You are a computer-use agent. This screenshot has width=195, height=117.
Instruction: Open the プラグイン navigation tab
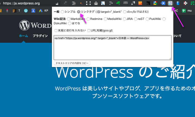click(x=40, y=36)
